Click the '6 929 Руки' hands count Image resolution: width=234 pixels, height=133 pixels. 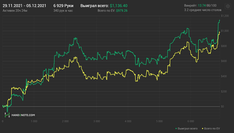[x=64, y=6]
